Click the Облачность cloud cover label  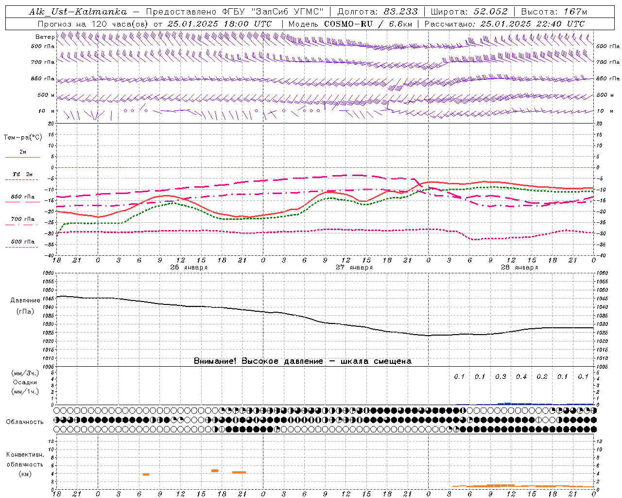(x=25, y=422)
